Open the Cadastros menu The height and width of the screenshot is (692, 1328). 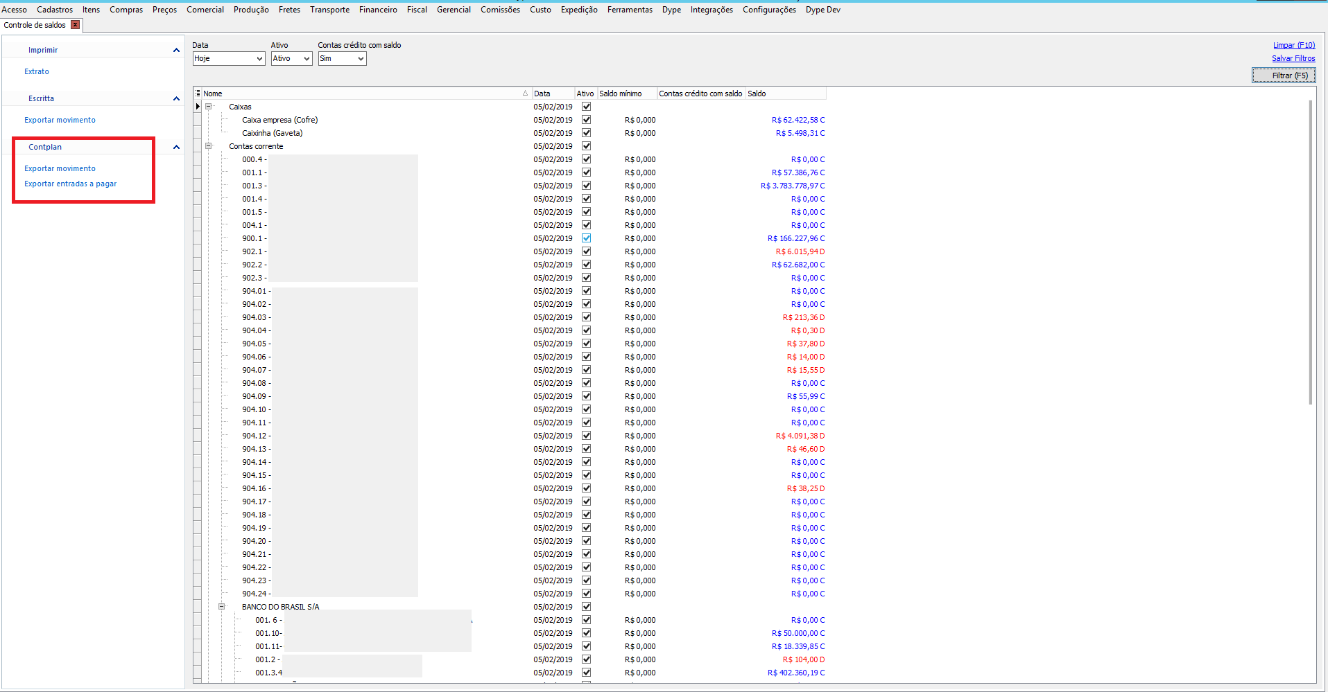(x=55, y=10)
